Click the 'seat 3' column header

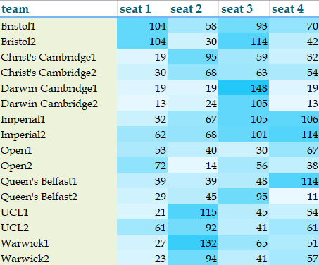[244, 8]
